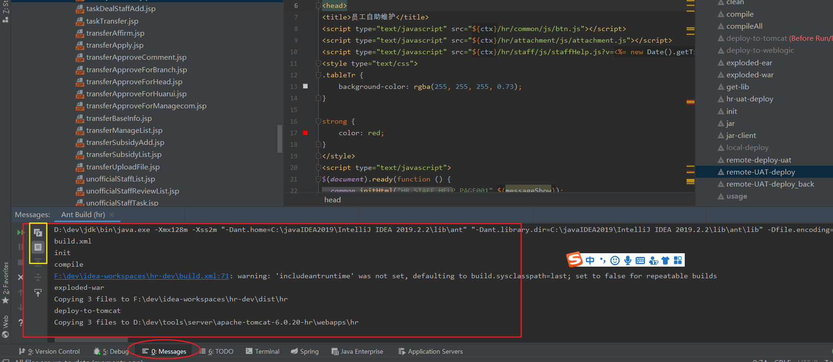Open transferBaseInfo.jsp in project tree
Viewport: 833px width, 362px height.
119,119
